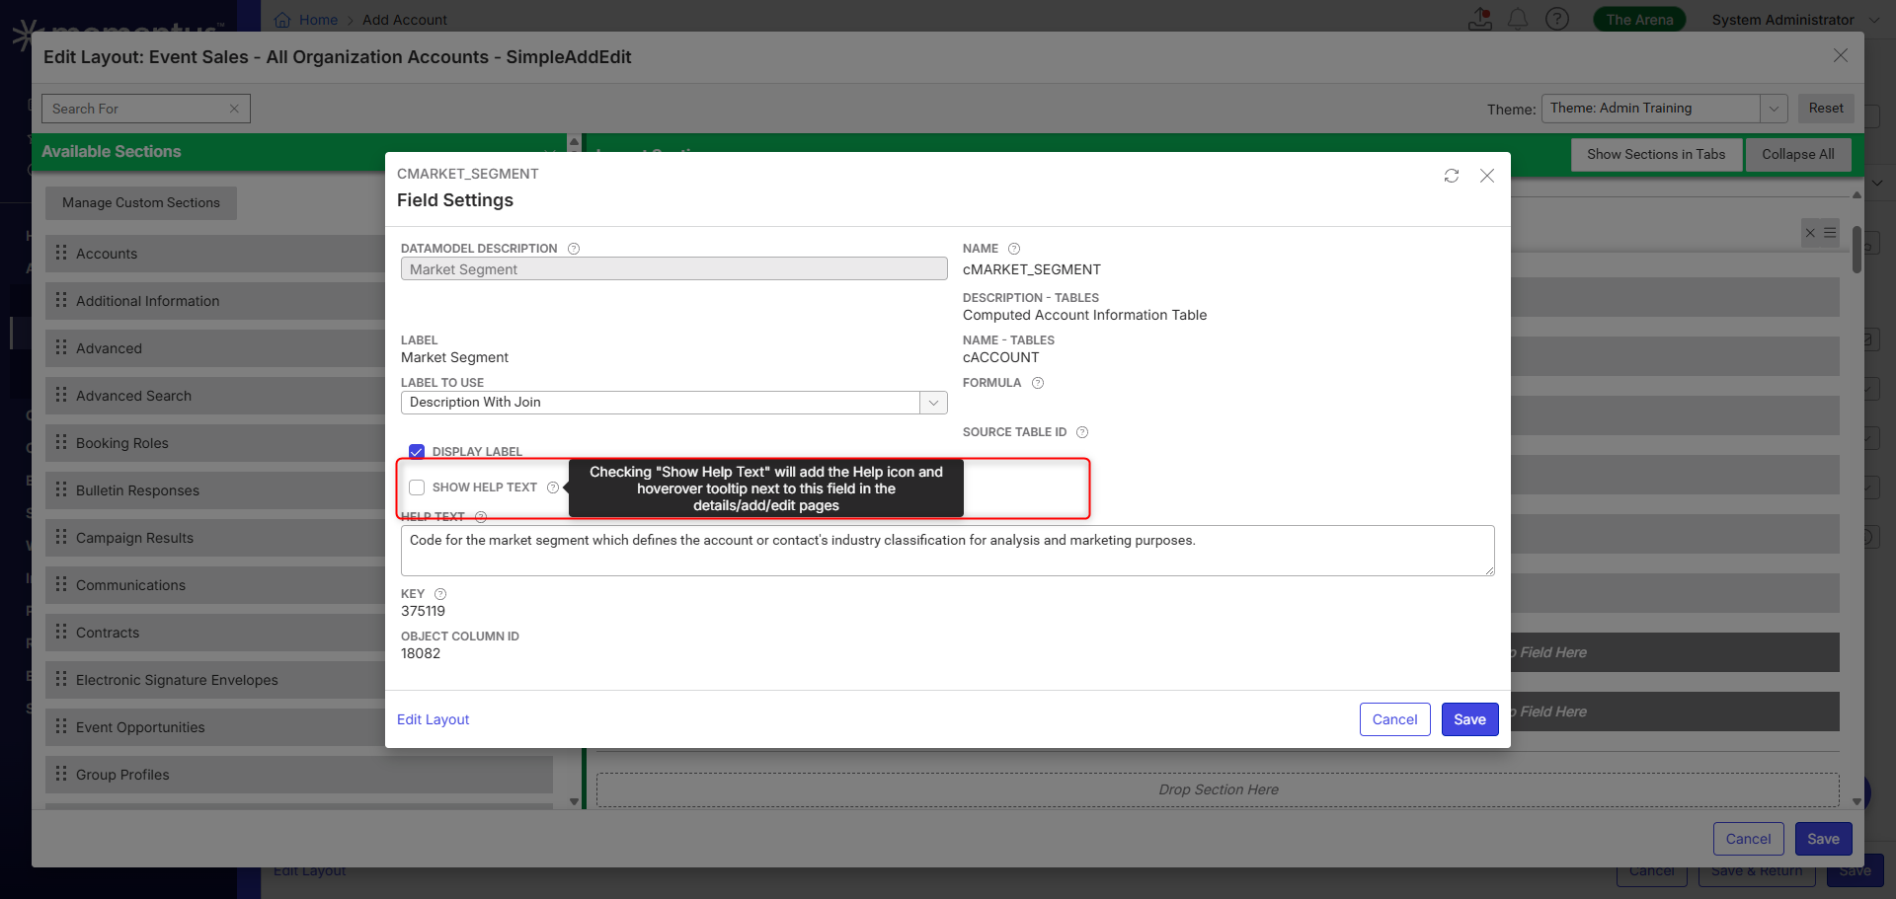Click the Drop Section Here zone

(x=1218, y=789)
